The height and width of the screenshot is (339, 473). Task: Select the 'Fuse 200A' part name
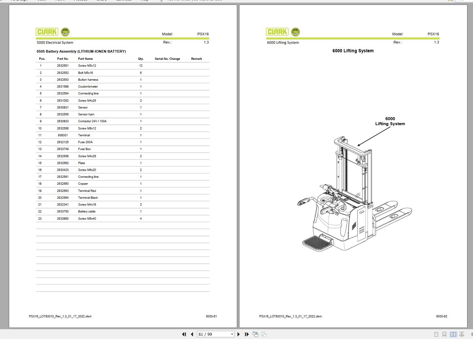[x=85, y=142]
